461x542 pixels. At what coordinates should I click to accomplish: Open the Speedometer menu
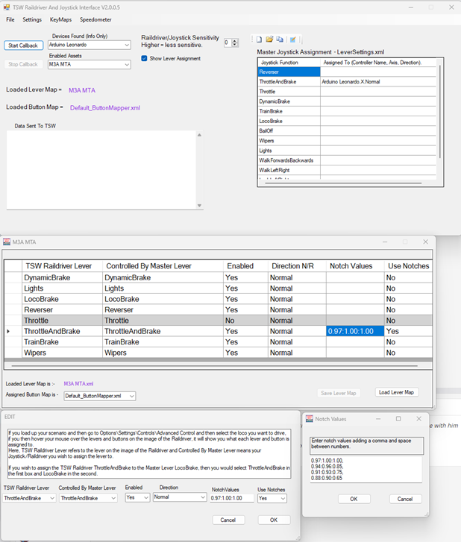pyautogui.click(x=95, y=19)
